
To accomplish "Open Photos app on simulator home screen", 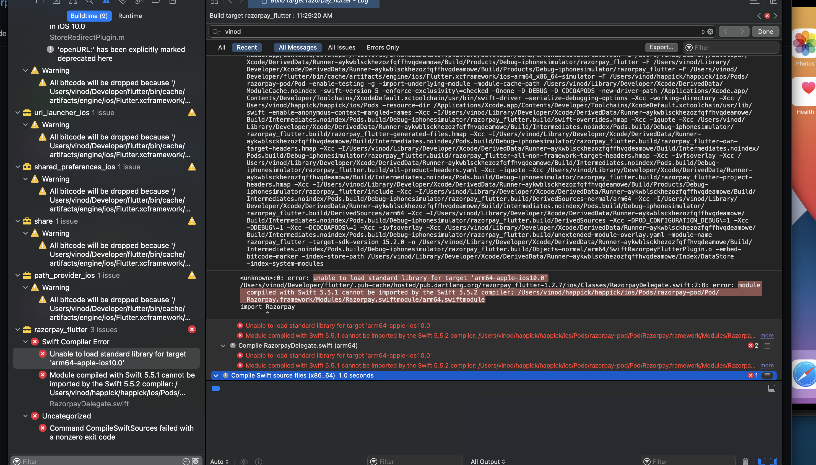I will point(804,44).
